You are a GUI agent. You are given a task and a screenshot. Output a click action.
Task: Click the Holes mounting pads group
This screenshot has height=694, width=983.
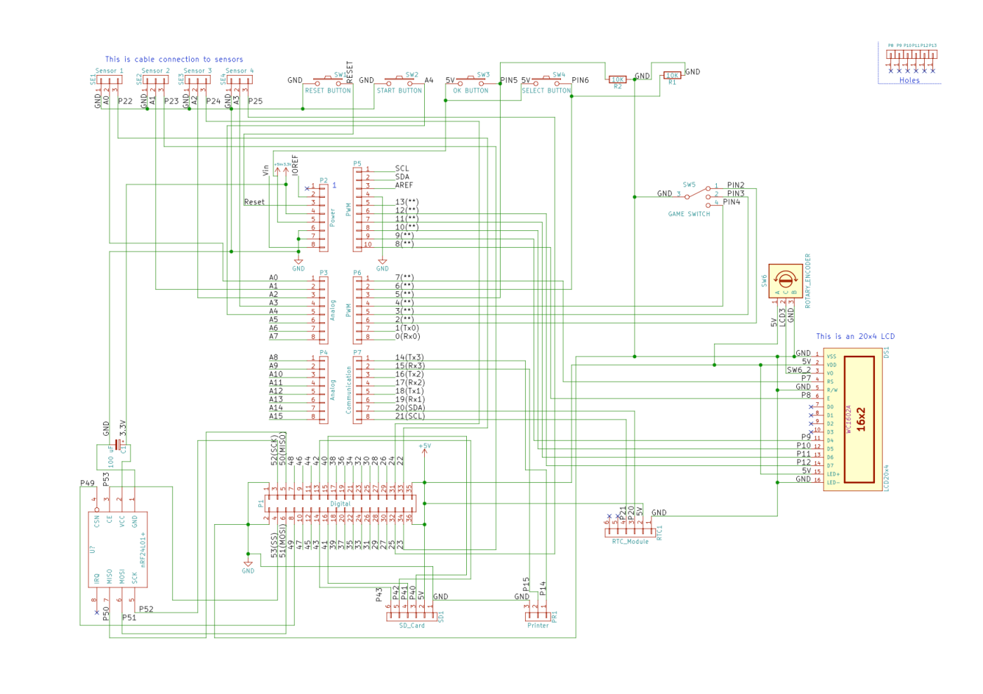pos(911,59)
